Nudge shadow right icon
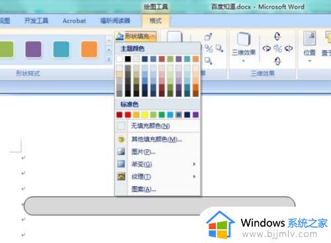 point(219,48)
